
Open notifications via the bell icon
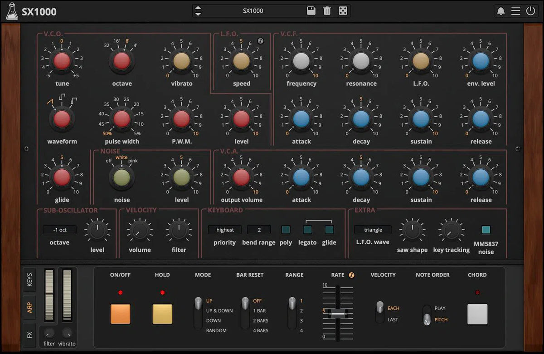click(x=500, y=10)
